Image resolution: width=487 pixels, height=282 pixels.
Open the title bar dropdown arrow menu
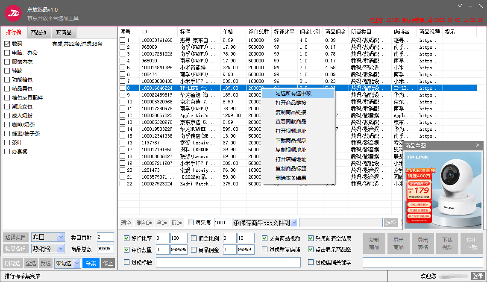(x=460, y=6)
